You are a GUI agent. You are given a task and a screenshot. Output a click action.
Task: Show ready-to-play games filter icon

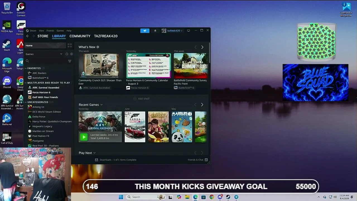(x=71, y=54)
